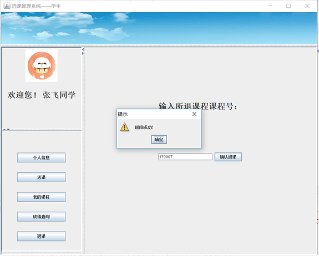The width and height of the screenshot is (319, 257).
Task: Click the 欢迎您！张飞同学 greeting text
Action: [x=42, y=95]
